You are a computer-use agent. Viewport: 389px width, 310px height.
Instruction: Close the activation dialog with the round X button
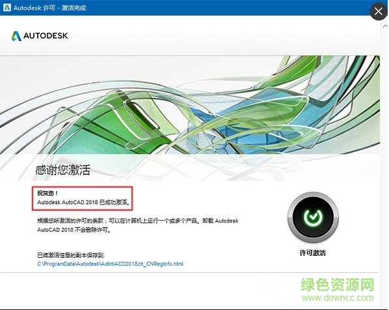click(379, 11)
